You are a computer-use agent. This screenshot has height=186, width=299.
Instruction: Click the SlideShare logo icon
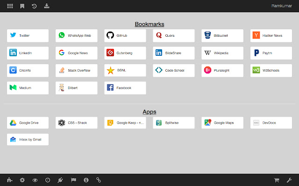point(159,53)
